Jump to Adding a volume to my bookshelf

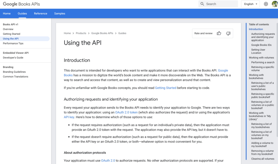pyautogui.click(x=262, y=144)
